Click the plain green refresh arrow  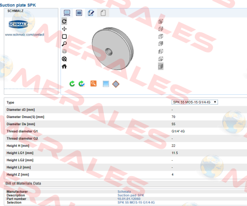pyautogui.click(x=72, y=83)
